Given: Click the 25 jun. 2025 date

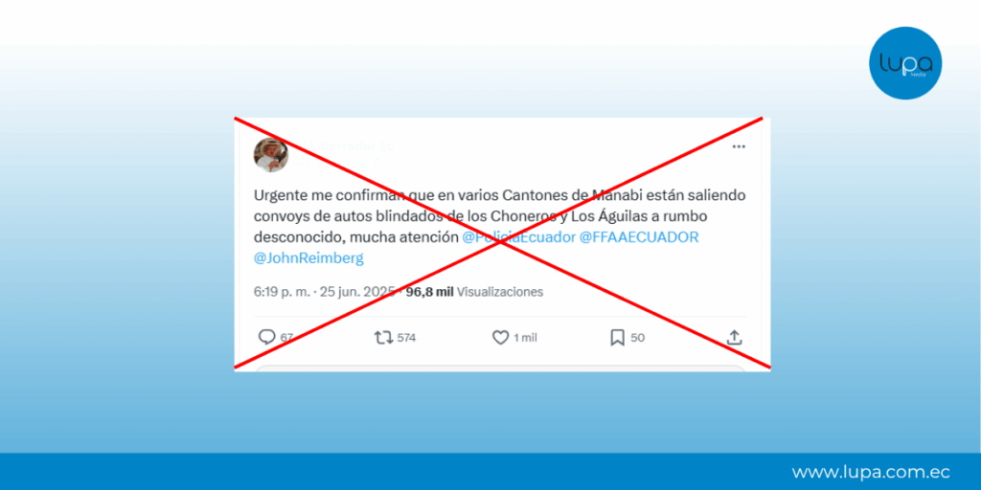Looking at the screenshot, I should pos(357,292).
